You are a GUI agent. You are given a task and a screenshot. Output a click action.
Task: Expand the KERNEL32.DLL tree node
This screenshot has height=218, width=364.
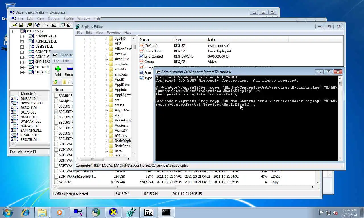[22, 41]
